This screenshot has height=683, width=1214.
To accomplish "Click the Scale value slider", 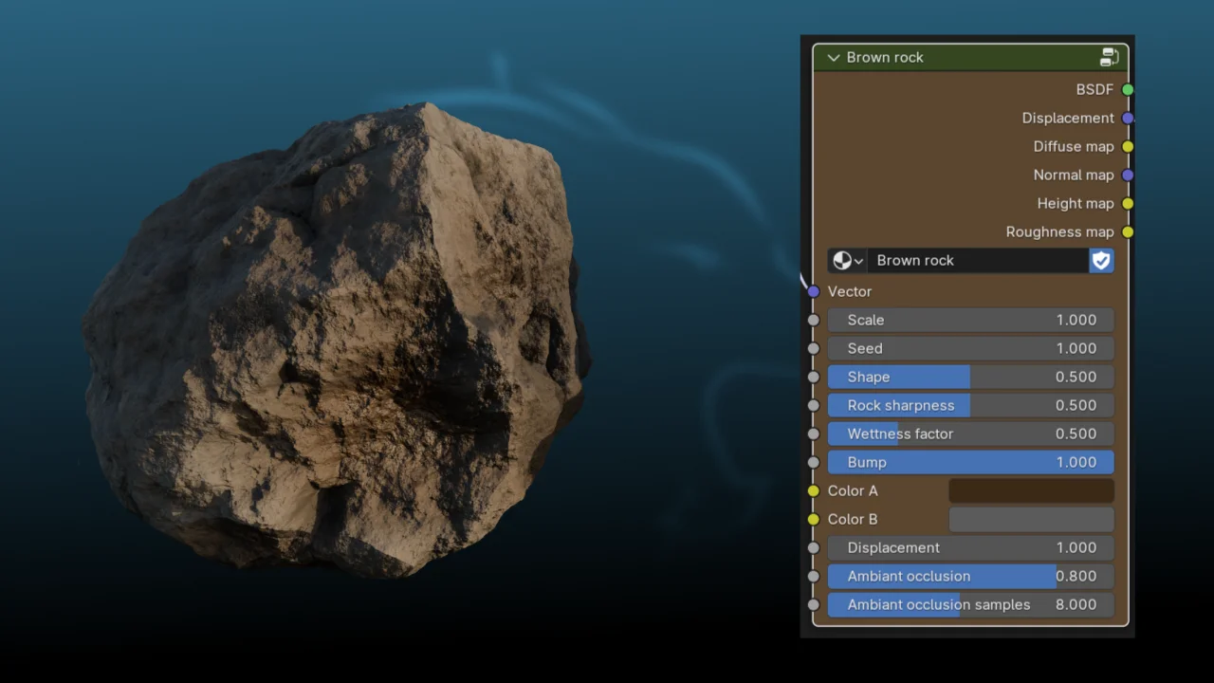I will pos(971,320).
